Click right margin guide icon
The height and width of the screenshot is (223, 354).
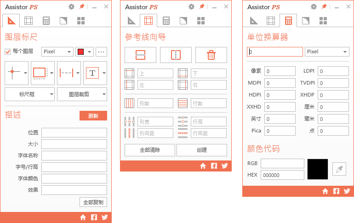pyautogui.click(x=183, y=85)
